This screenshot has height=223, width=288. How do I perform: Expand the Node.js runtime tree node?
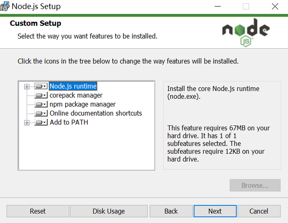click(x=27, y=86)
